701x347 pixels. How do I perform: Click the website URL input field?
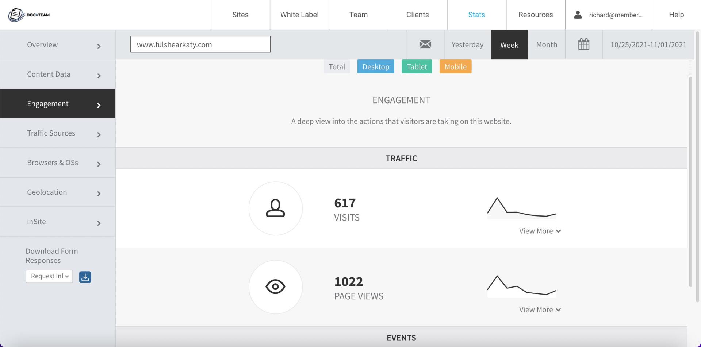(200, 44)
